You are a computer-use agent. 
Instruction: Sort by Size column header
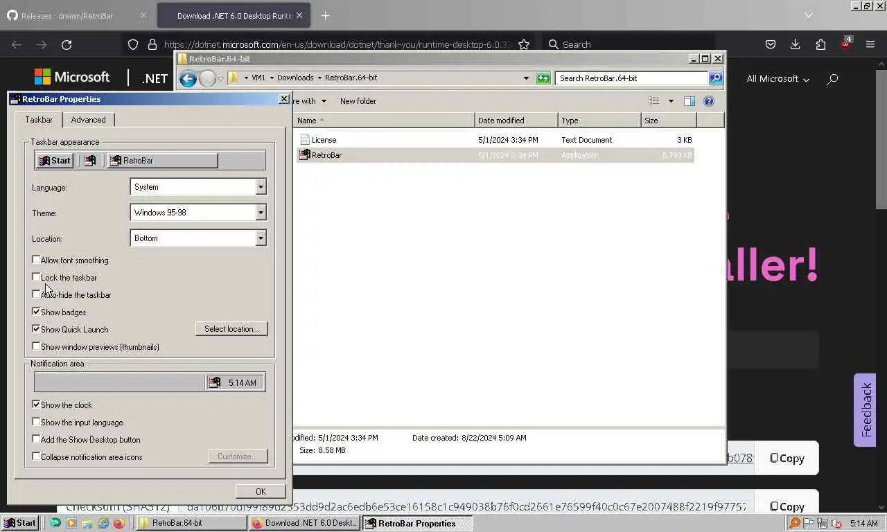(x=669, y=121)
